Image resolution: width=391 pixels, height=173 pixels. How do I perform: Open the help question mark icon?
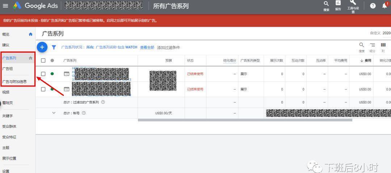373,6
